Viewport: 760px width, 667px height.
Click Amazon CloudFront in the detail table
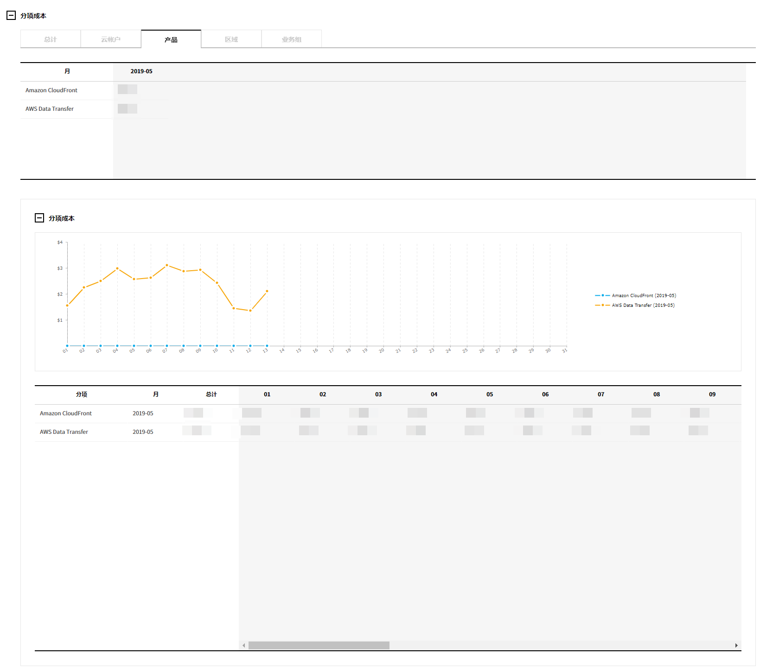pos(66,413)
